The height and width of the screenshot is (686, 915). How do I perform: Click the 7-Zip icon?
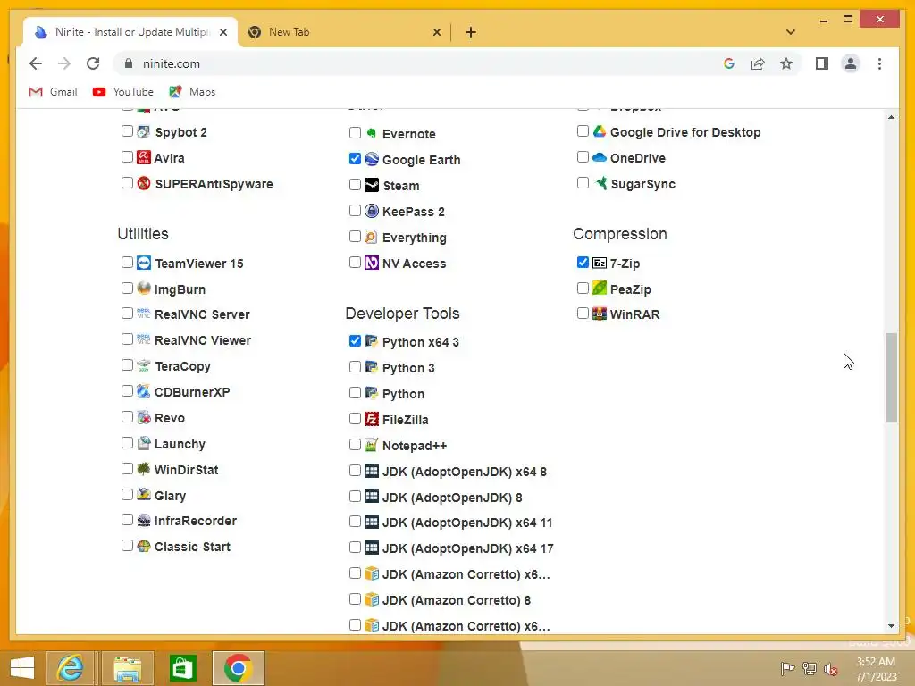(600, 263)
